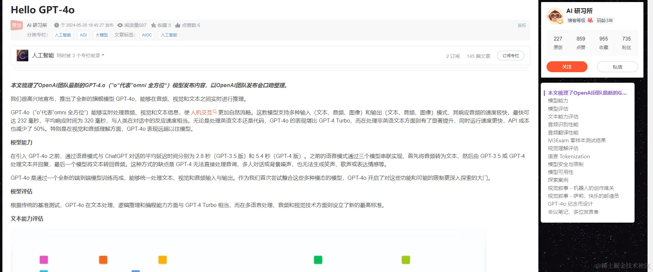Image resolution: width=653 pixels, height=272 pixels.
Task: Click search icon beside 人机交互
Action: click(x=215, y=112)
